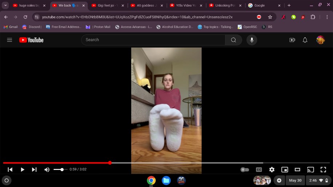
Task: Open the YouTube hamburger guide menu
Action: point(9,40)
